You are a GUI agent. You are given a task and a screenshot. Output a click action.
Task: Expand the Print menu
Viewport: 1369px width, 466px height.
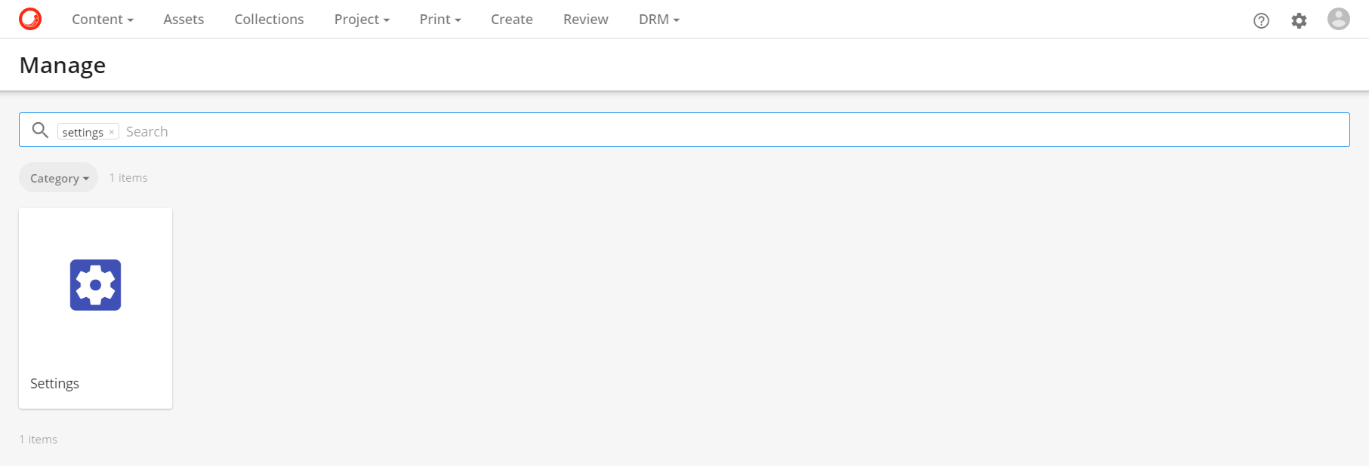[439, 20]
